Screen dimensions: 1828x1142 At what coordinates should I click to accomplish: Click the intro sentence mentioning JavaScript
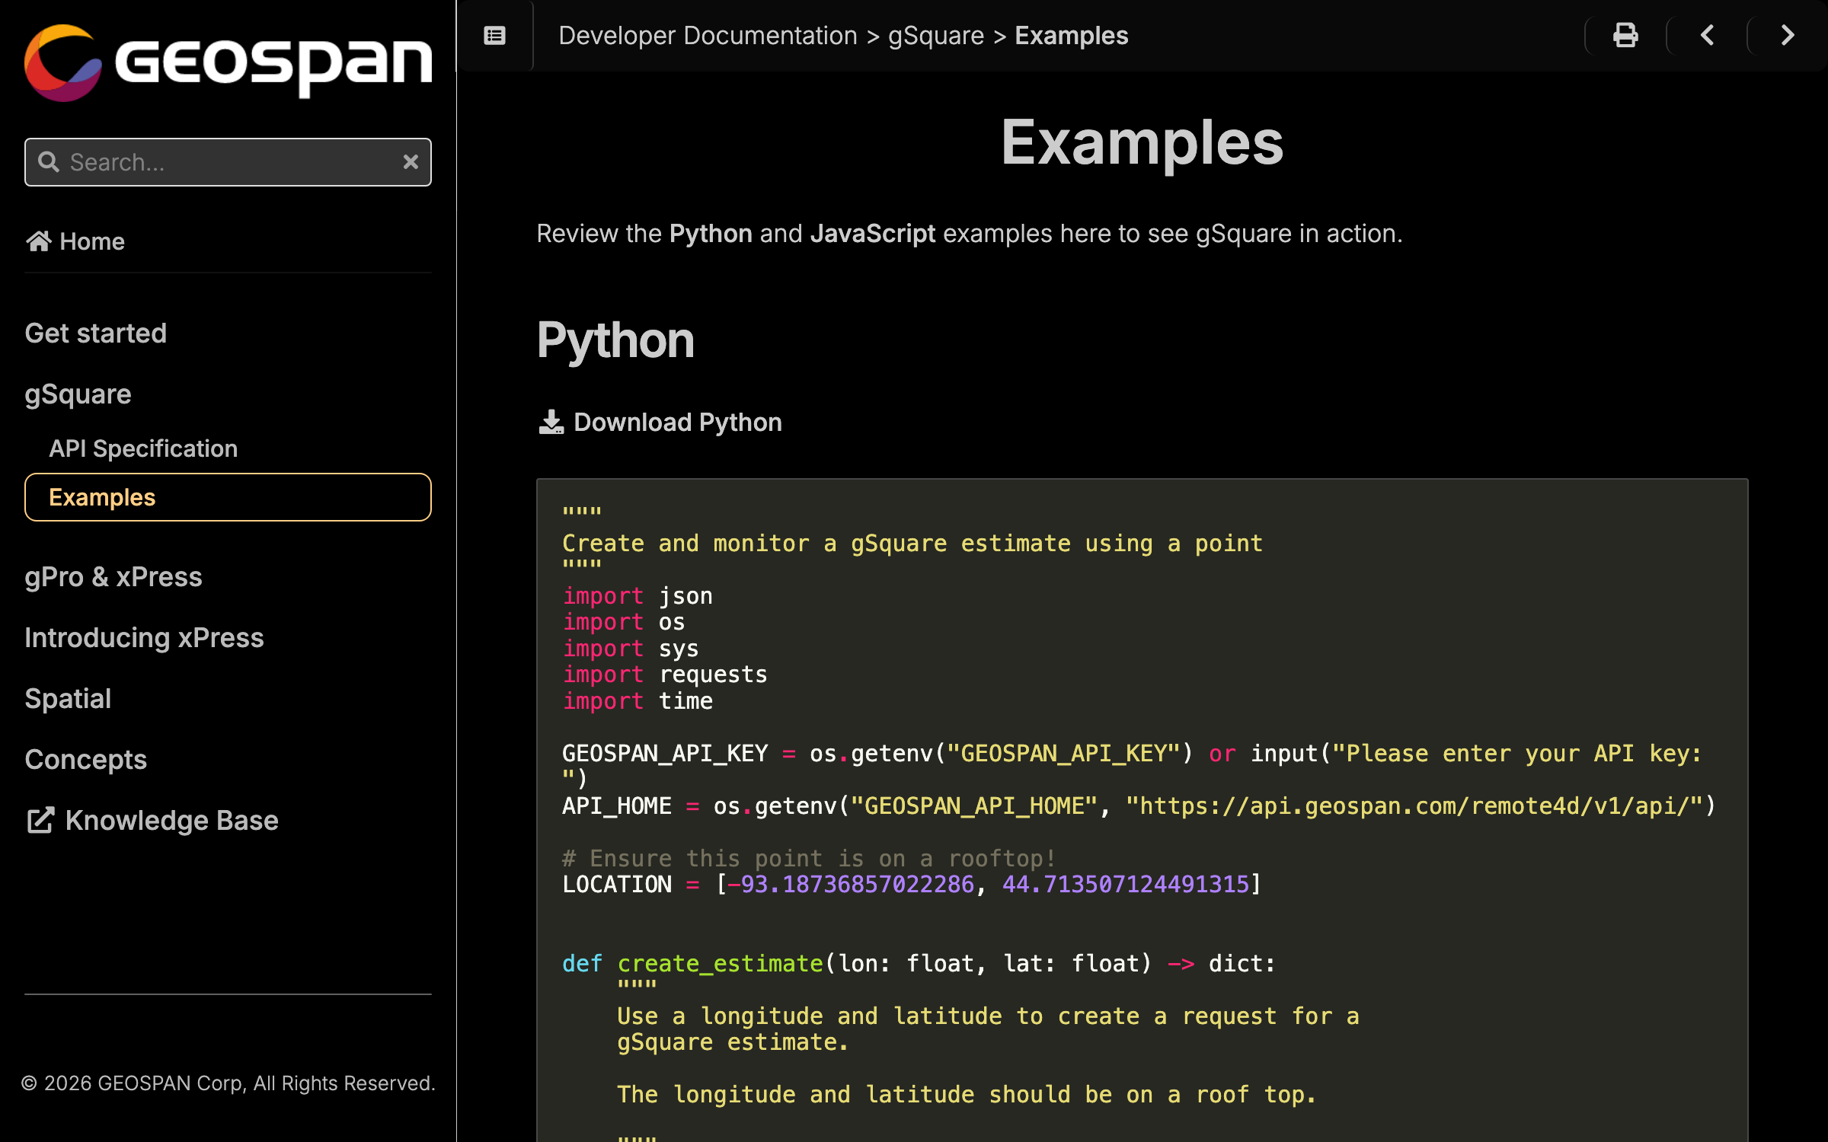tap(970, 234)
